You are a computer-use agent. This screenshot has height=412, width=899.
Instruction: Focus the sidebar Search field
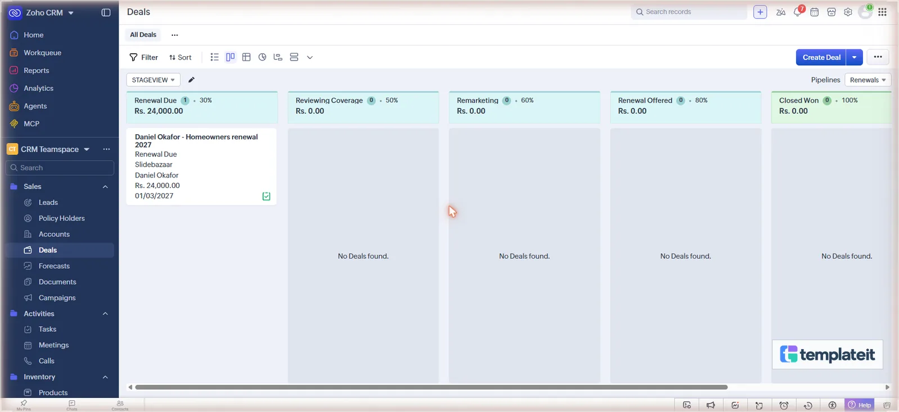(x=60, y=168)
